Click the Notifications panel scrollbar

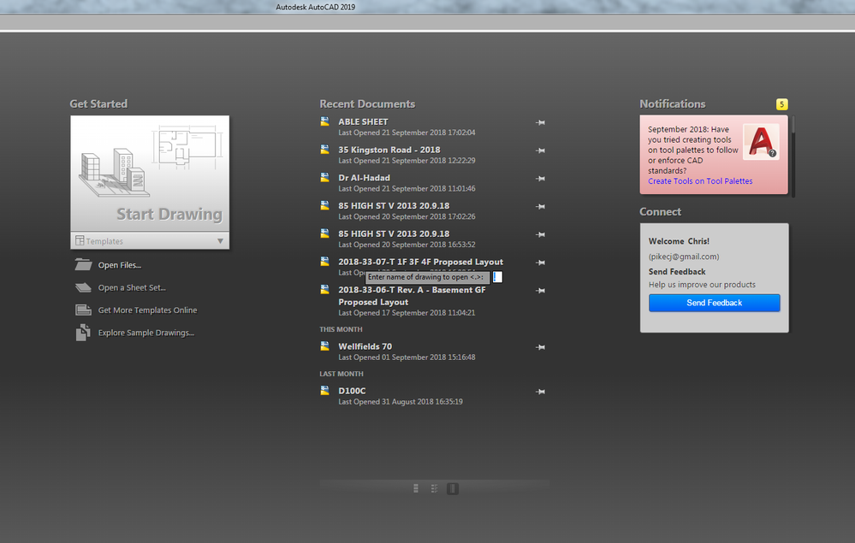click(x=793, y=156)
